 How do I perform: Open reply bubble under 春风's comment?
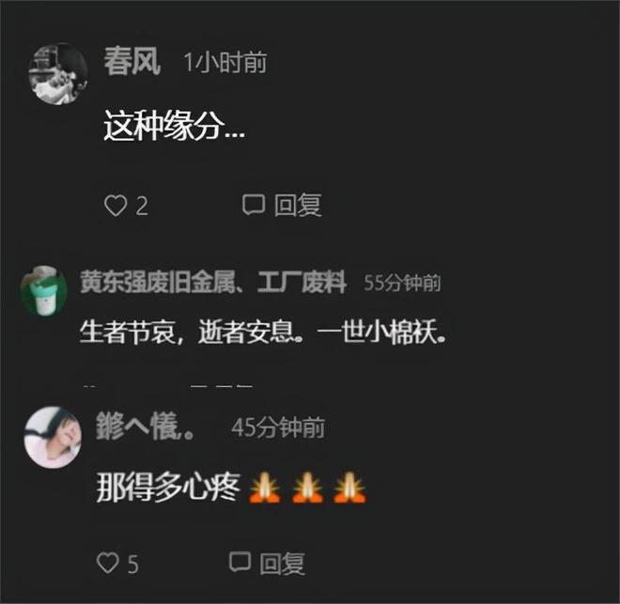(253, 205)
